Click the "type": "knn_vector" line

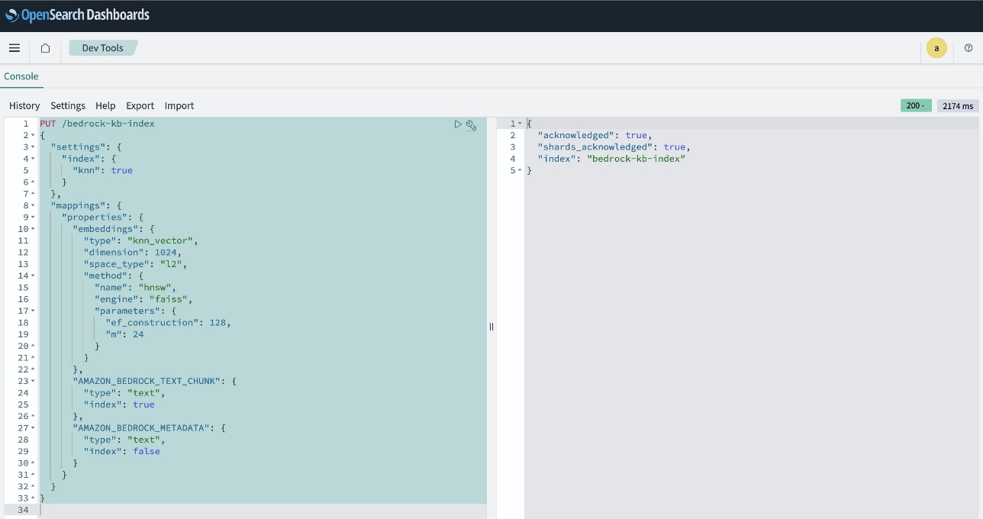coord(141,240)
